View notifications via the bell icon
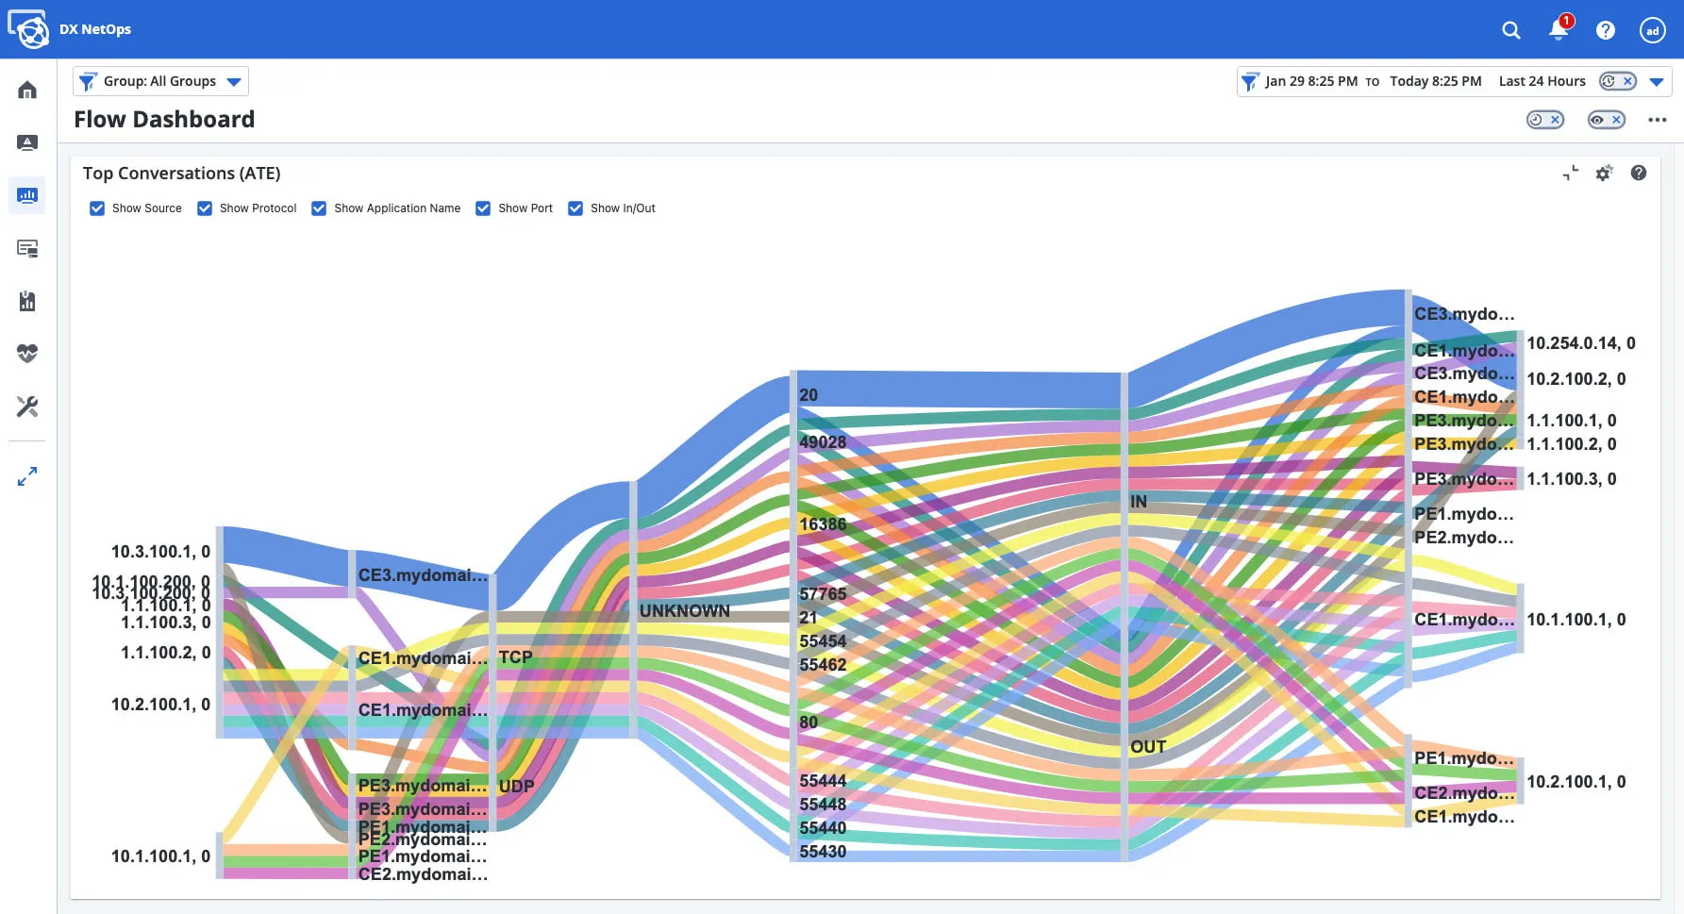 coord(1557,29)
